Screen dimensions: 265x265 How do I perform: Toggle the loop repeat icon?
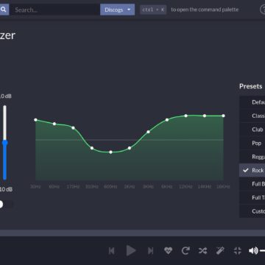[x=185, y=250]
